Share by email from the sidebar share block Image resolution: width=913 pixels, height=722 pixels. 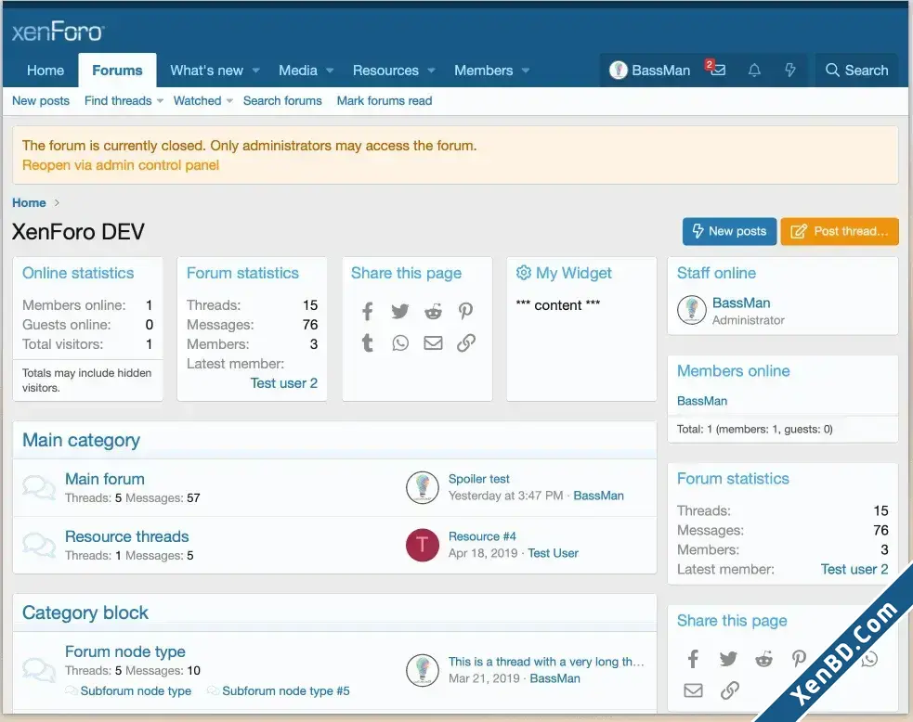[x=693, y=690]
